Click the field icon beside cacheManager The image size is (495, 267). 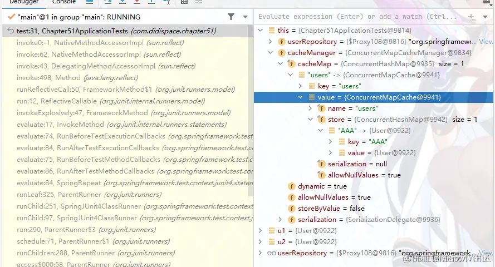(281, 53)
